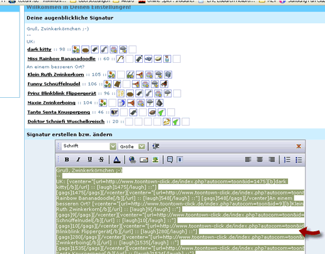Close the editor toolbar with the orange X
Viewport: 325px width, 254px height.
click(298, 146)
